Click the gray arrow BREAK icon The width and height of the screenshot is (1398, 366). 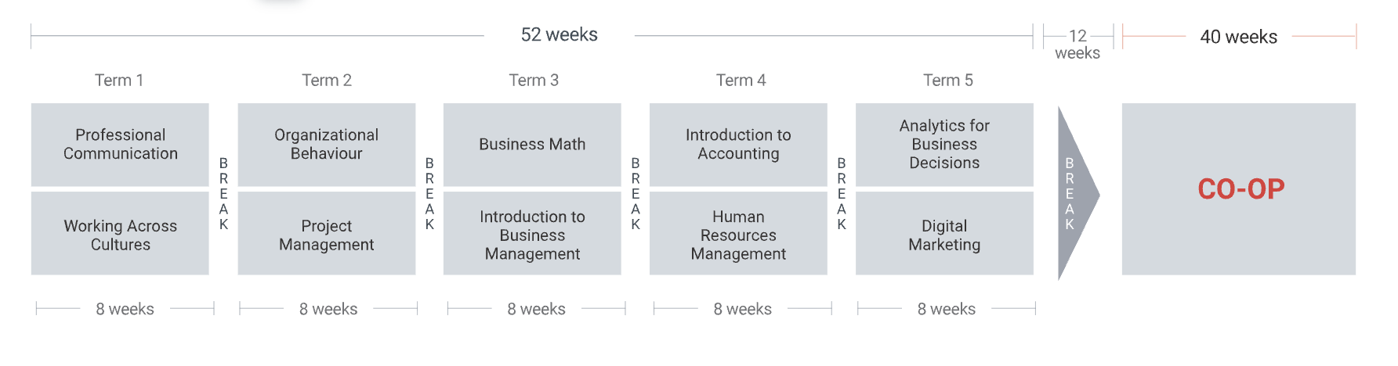(x=1077, y=193)
